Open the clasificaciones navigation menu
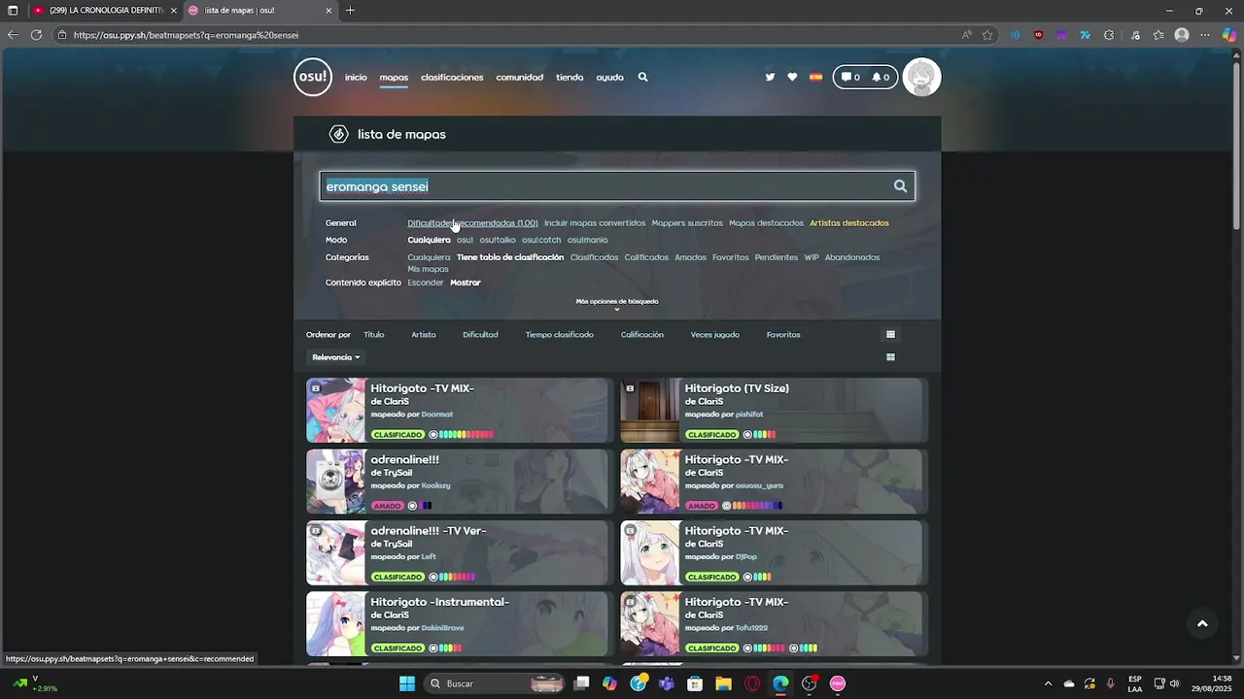 [452, 77]
